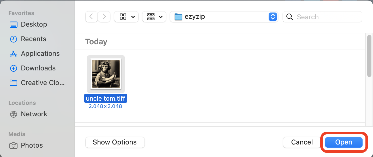The image size is (373, 157).
Task: Open the Recents view
Action: pos(33,39)
